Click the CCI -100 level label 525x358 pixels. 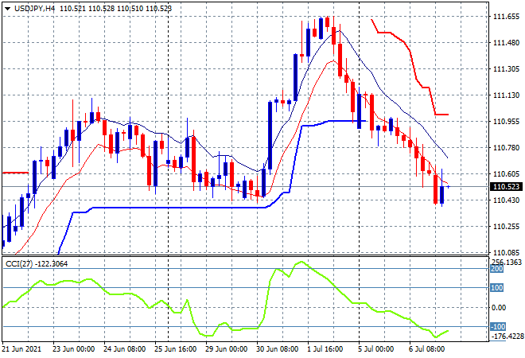[498, 326]
